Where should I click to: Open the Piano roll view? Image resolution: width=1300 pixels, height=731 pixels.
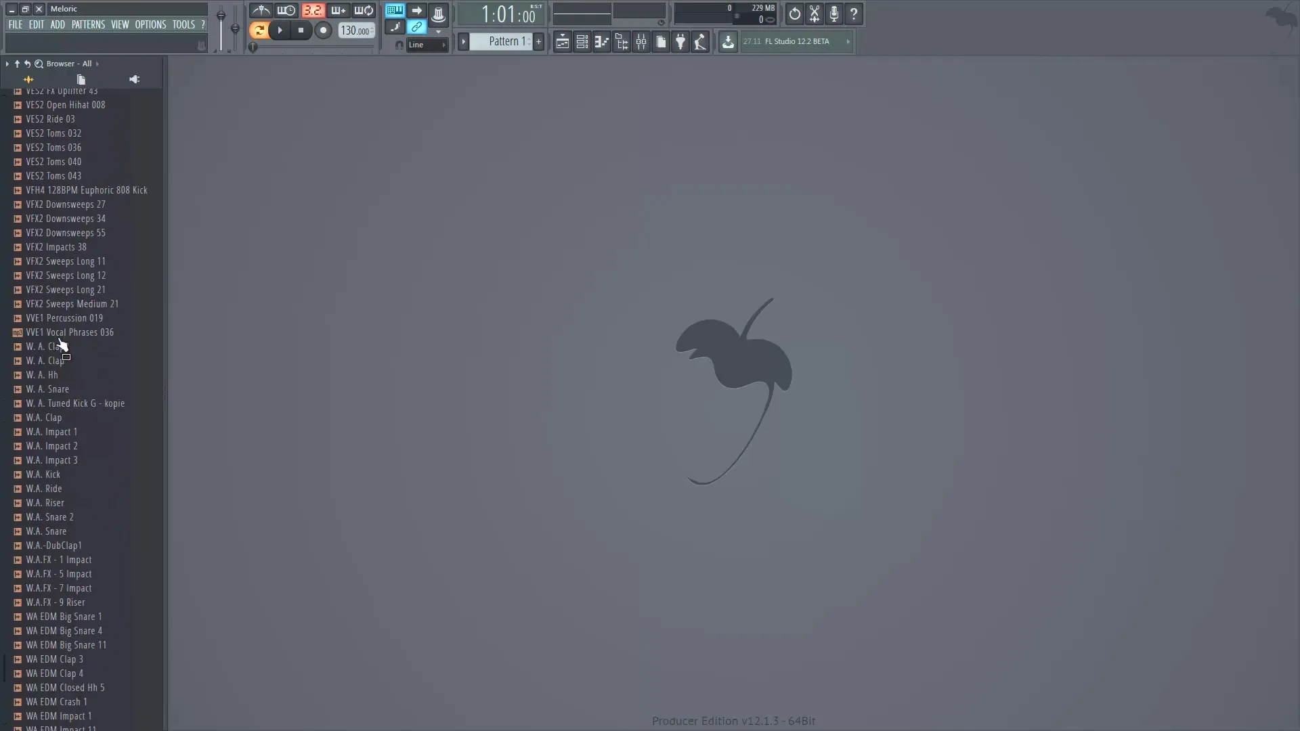tap(601, 42)
